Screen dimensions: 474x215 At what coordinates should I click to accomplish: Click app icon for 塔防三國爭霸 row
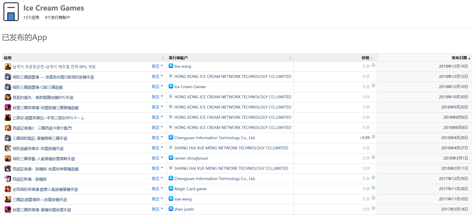8,158
